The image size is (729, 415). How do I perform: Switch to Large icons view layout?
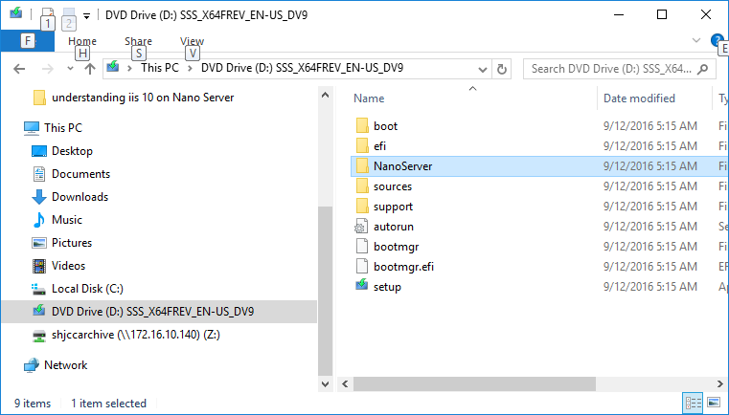click(x=714, y=403)
